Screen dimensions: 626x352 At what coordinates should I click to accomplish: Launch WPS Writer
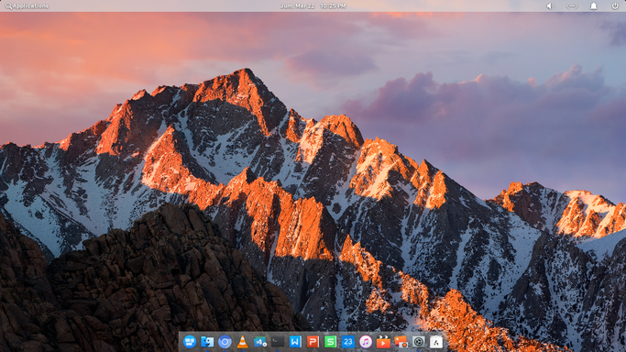click(x=295, y=342)
